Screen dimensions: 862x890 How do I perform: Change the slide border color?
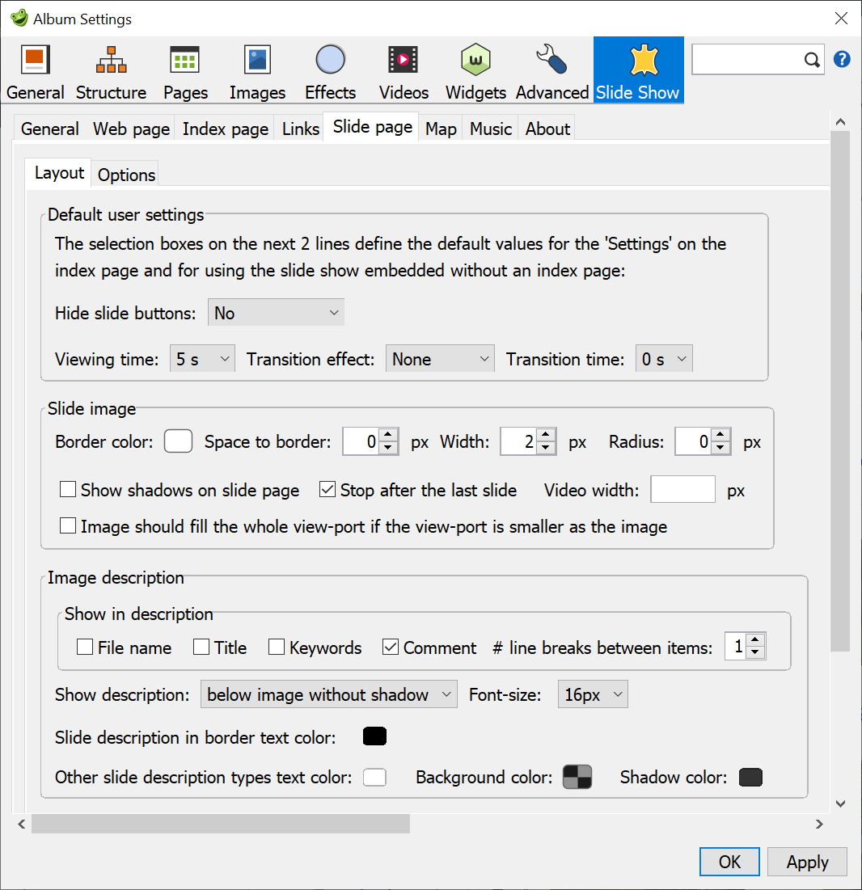(x=178, y=441)
